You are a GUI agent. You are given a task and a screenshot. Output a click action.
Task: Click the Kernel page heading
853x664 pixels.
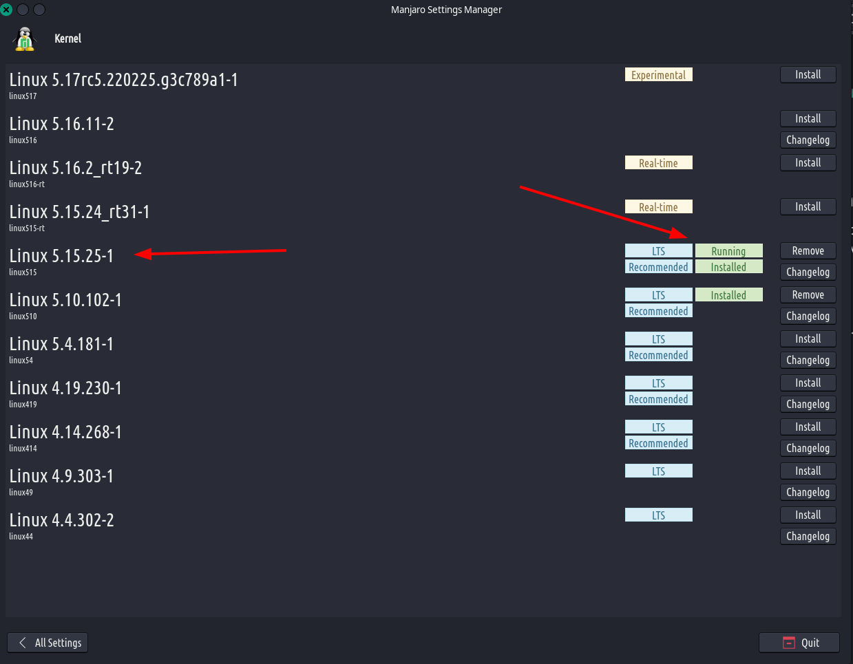[x=68, y=39]
